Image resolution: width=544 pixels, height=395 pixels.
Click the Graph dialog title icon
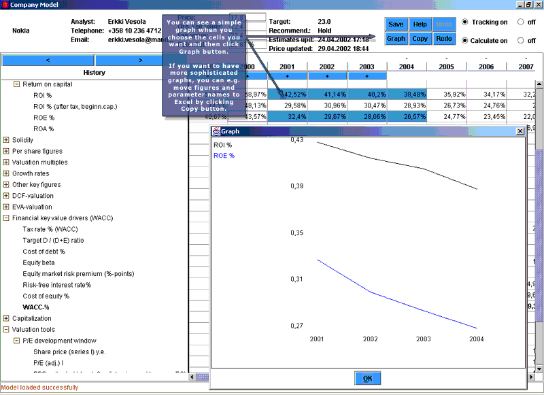tap(216, 131)
